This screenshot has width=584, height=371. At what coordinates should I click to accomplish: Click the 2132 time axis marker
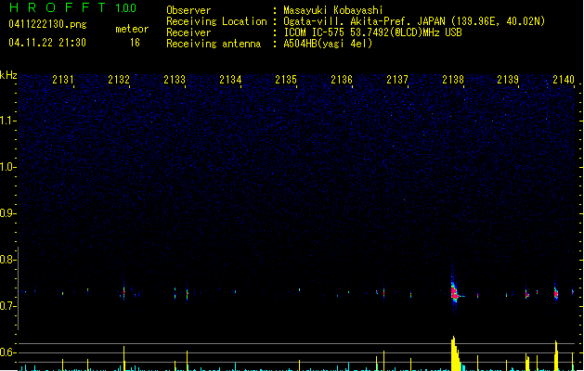point(119,80)
